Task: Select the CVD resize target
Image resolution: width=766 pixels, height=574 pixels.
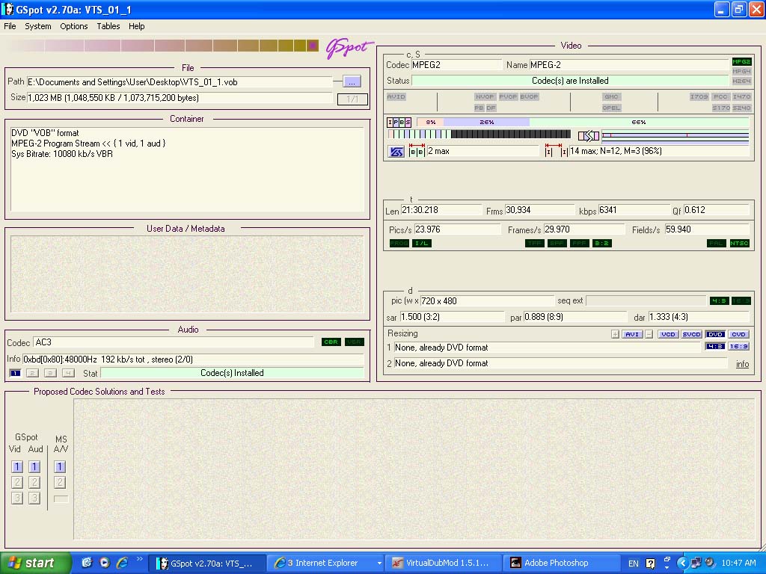Action: [738, 334]
